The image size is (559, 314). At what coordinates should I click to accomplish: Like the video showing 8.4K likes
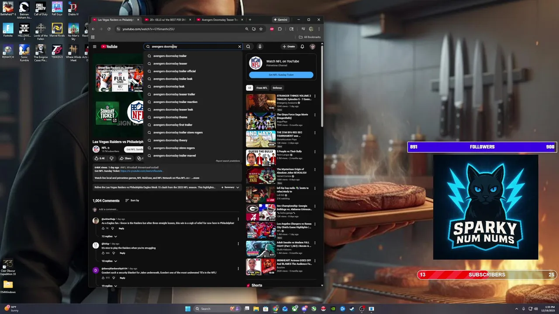tap(100, 158)
